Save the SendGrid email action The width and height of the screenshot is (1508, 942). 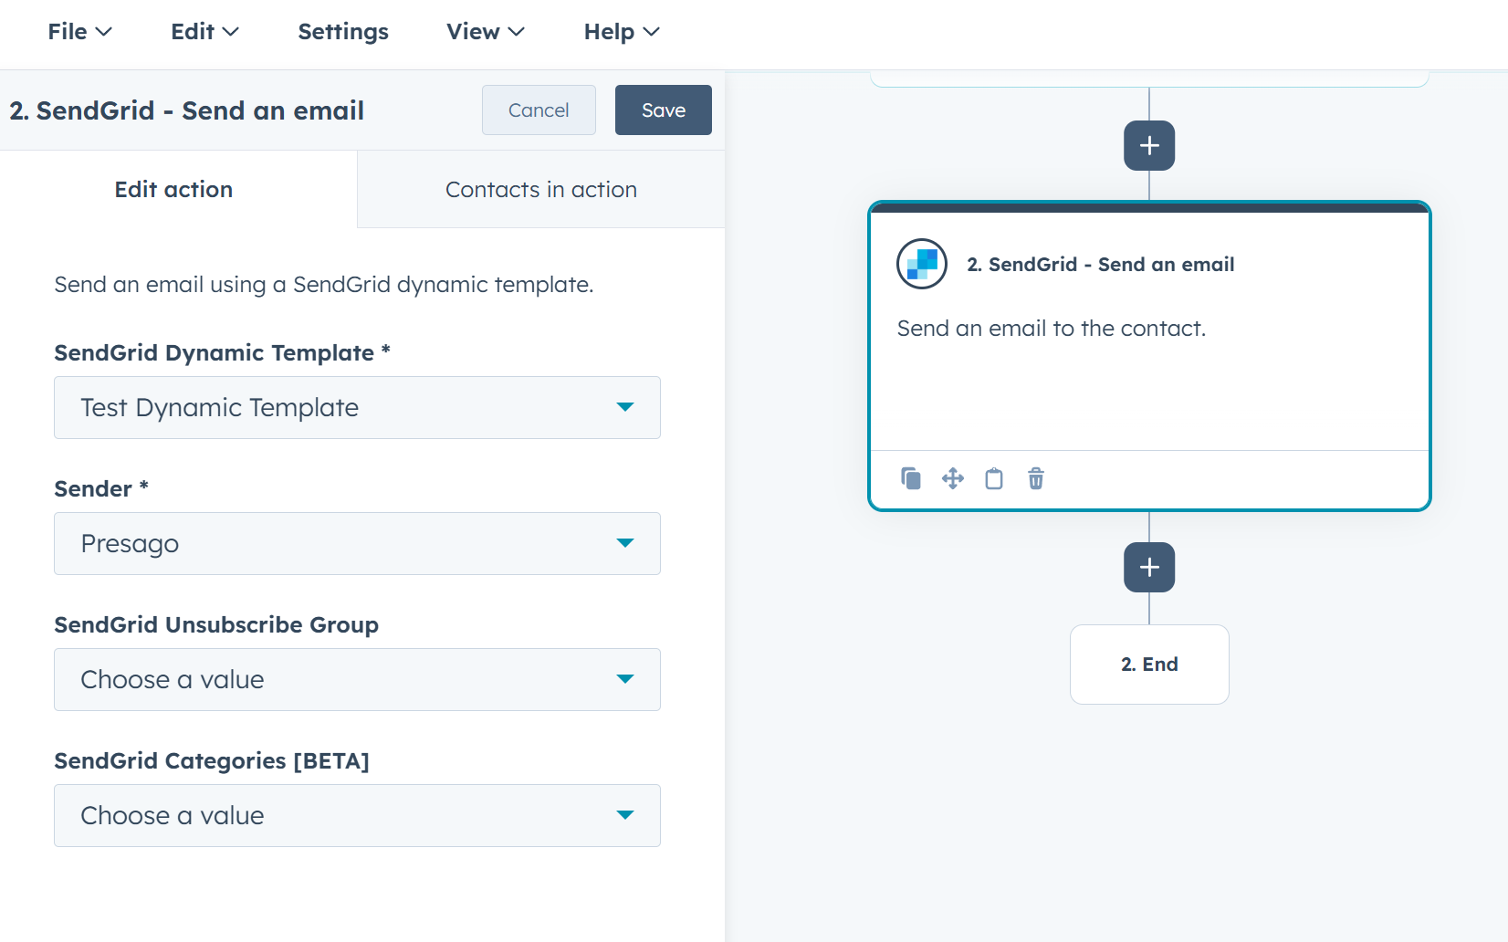coord(663,110)
